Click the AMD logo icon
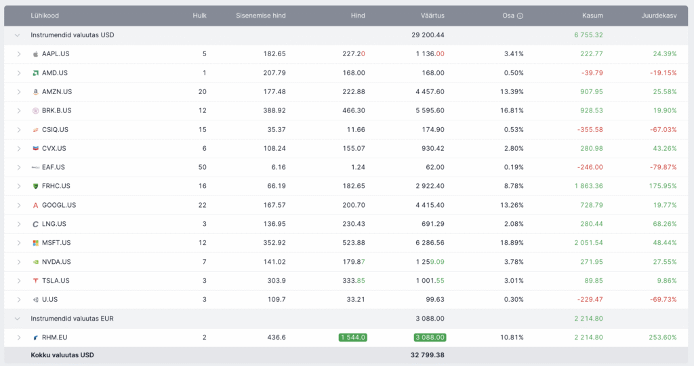Viewport: 694px width, 366px height. [x=35, y=73]
